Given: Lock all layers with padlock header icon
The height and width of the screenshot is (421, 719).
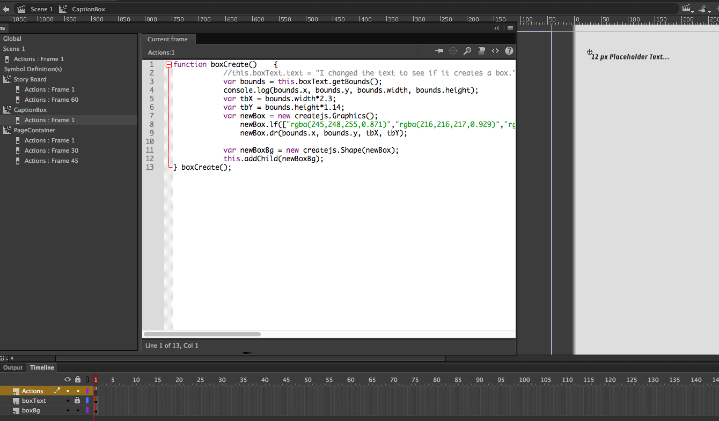Looking at the screenshot, I should 77,379.
